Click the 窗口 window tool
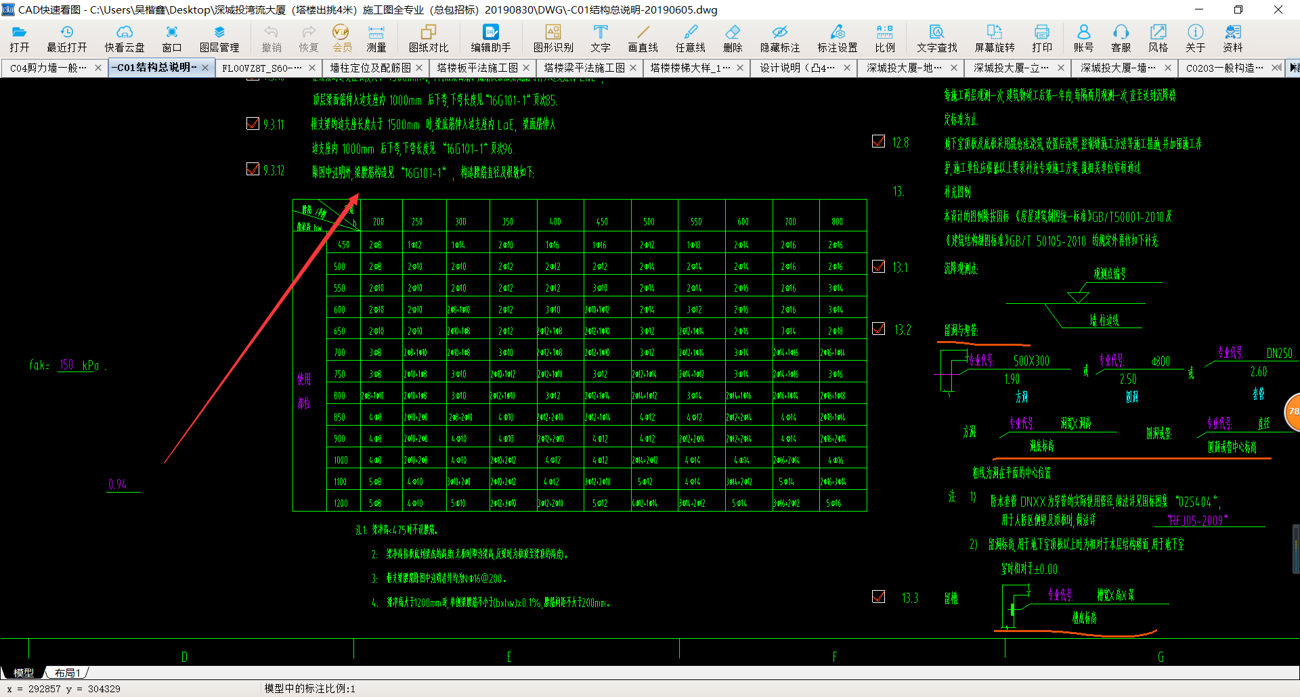 pos(172,39)
